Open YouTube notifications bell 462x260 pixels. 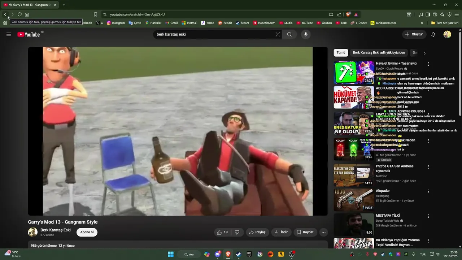[x=433, y=34]
